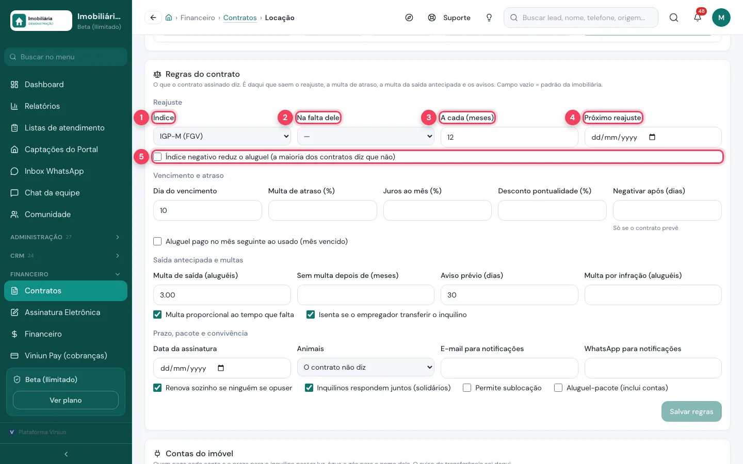Open the compass explore icon

click(x=409, y=18)
